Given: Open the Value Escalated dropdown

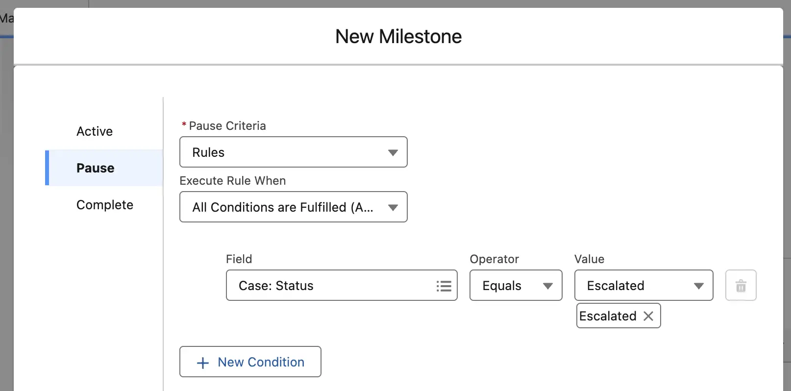Looking at the screenshot, I should tap(643, 285).
